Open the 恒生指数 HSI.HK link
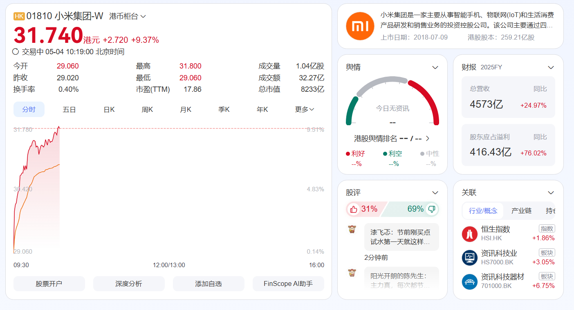574x310 pixels. coord(508,234)
